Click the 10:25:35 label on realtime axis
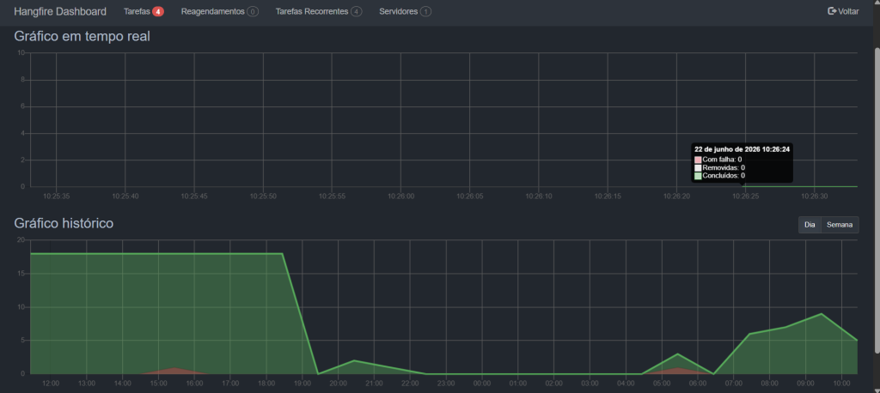 (56, 196)
